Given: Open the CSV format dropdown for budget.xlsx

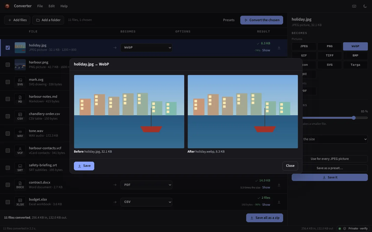Looking at the screenshot, I should click(x=146, y=202).
